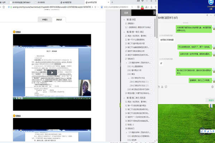Toggle completion circle for 1.1 课程简介

(152, 23)
